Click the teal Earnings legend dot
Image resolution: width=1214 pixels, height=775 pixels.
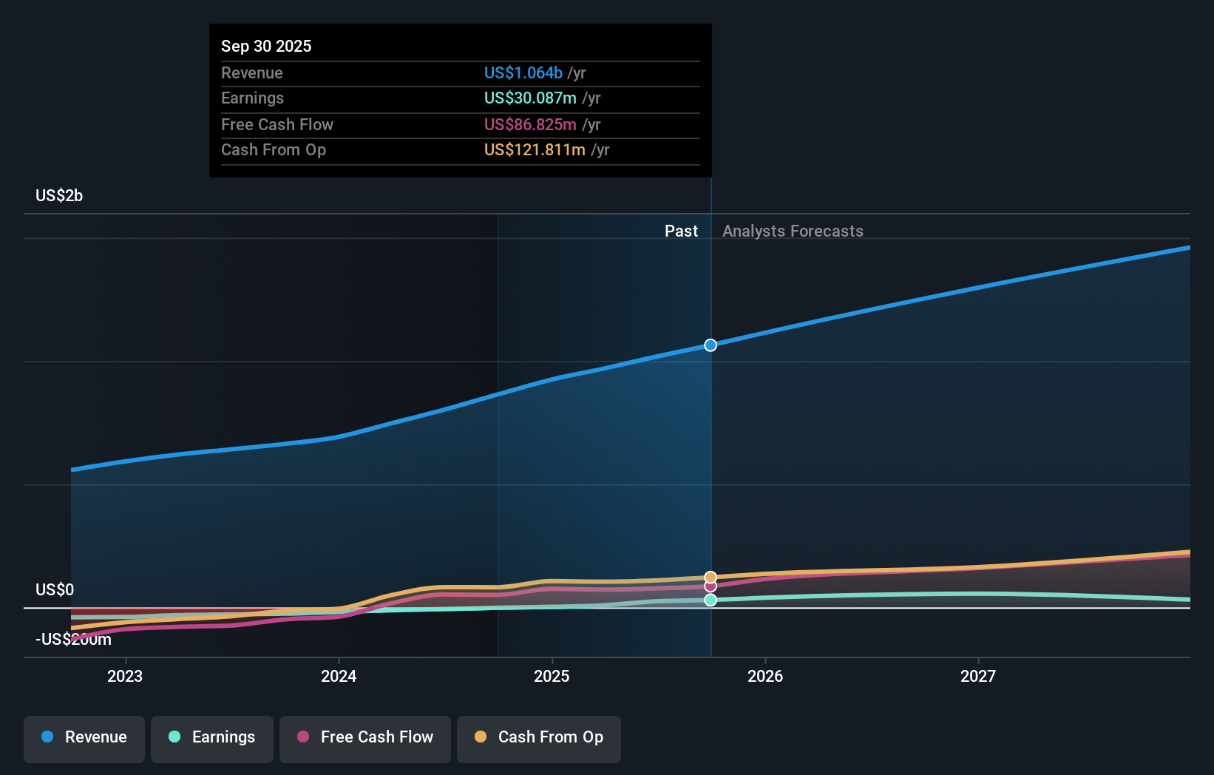point(173,737)
